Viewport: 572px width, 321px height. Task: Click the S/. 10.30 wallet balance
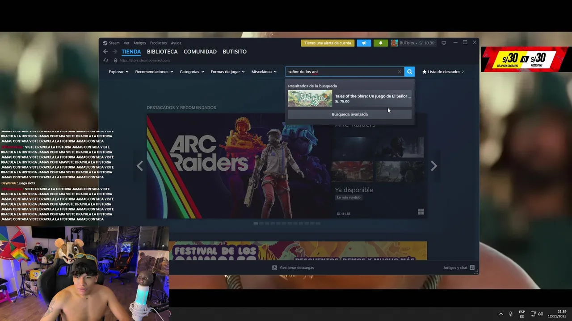(x=426, y=43)
